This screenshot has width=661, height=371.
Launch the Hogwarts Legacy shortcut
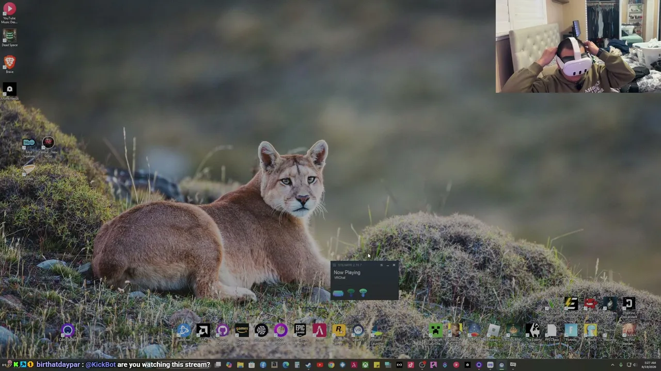coord(610,308)
